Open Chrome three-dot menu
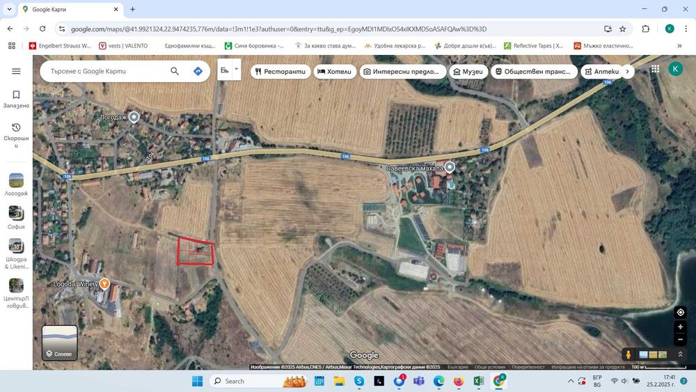The width and height of the screenshot is (696, 392). [686, 29]
